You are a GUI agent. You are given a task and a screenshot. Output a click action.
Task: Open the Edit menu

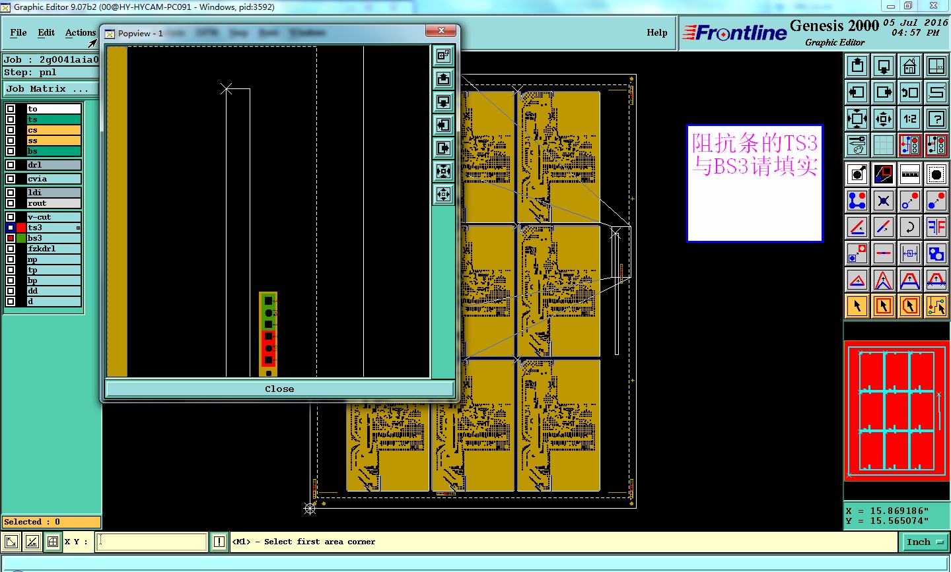[x=46, y=32]
